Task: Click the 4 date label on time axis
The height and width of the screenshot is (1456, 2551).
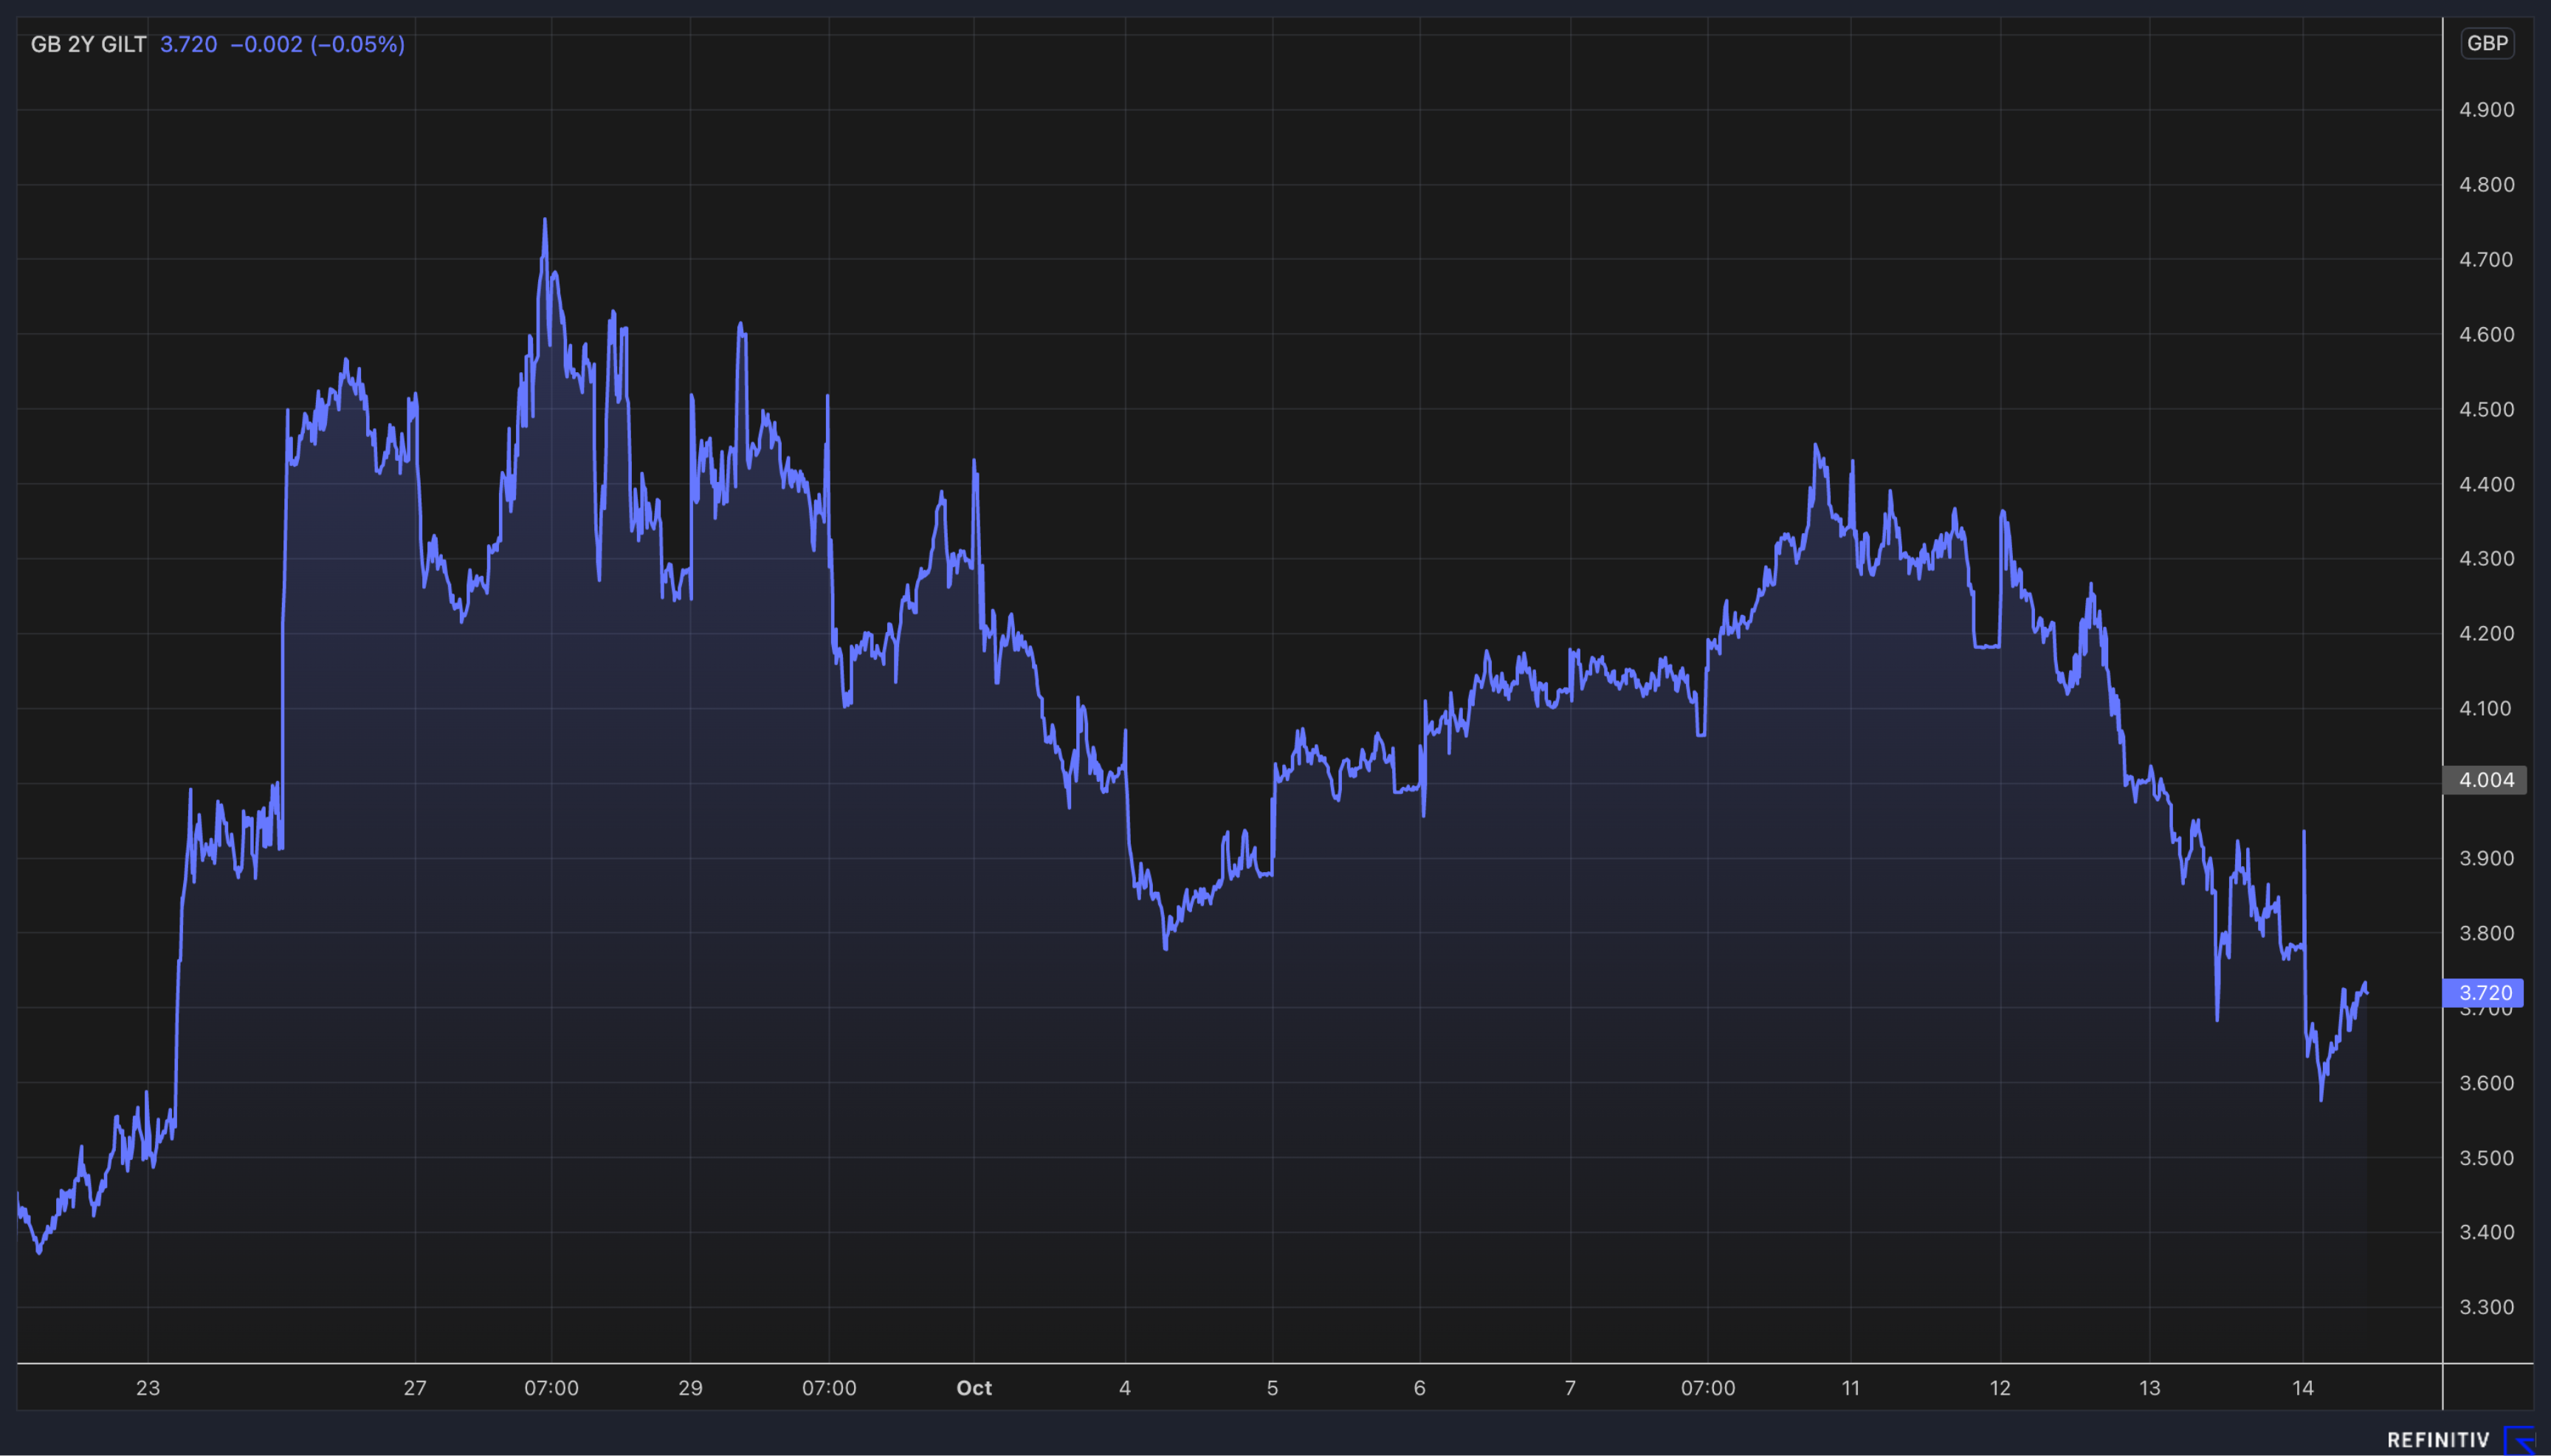Action: point(1126,1388)
